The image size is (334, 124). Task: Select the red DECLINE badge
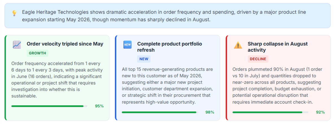pyautogui.click(x=258, y=59)
